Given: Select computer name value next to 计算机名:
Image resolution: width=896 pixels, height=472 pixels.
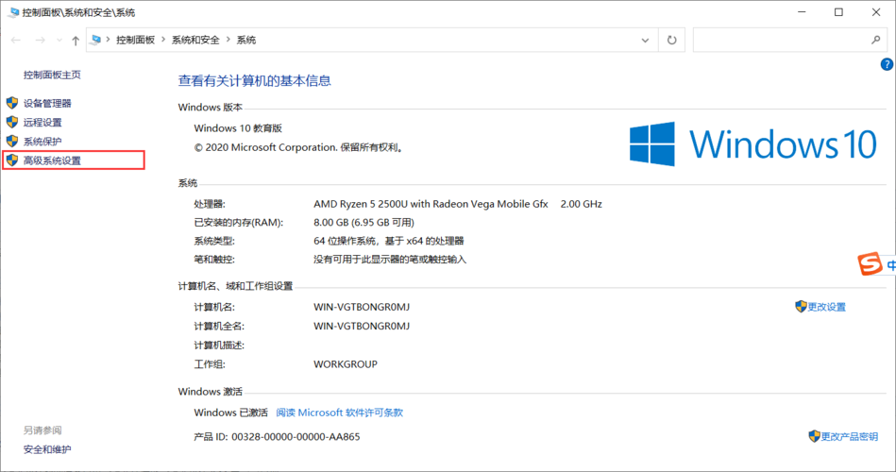Looking at the screenshot, I should 362,307.
